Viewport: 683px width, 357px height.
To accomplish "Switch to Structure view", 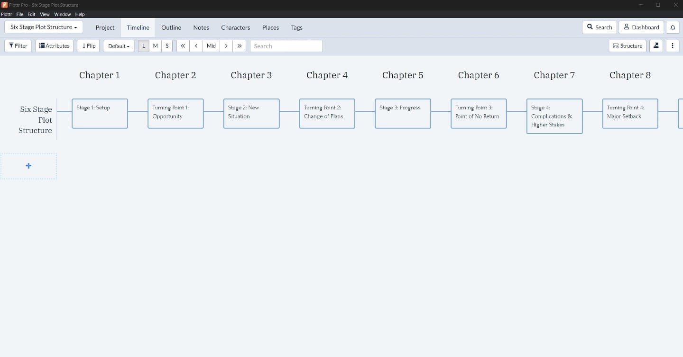I will tap(627, 45).
